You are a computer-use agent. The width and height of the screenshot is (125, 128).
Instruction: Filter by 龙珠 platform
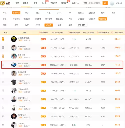(113, 13)
